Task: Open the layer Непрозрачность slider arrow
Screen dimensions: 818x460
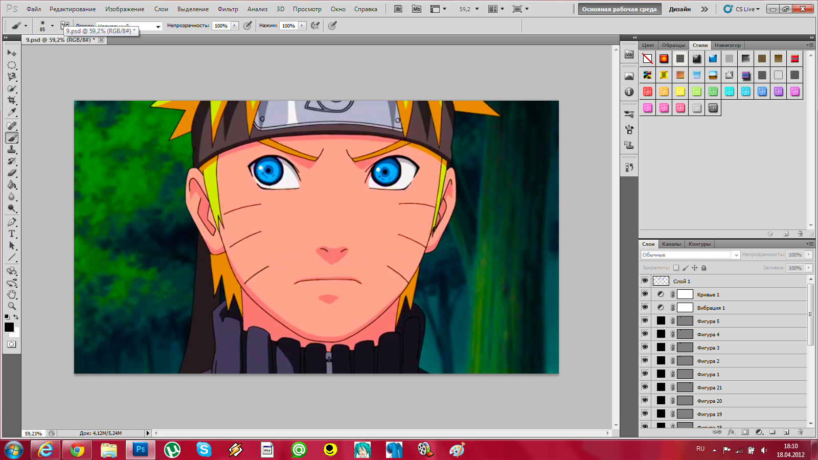Action: pos(809,255)
